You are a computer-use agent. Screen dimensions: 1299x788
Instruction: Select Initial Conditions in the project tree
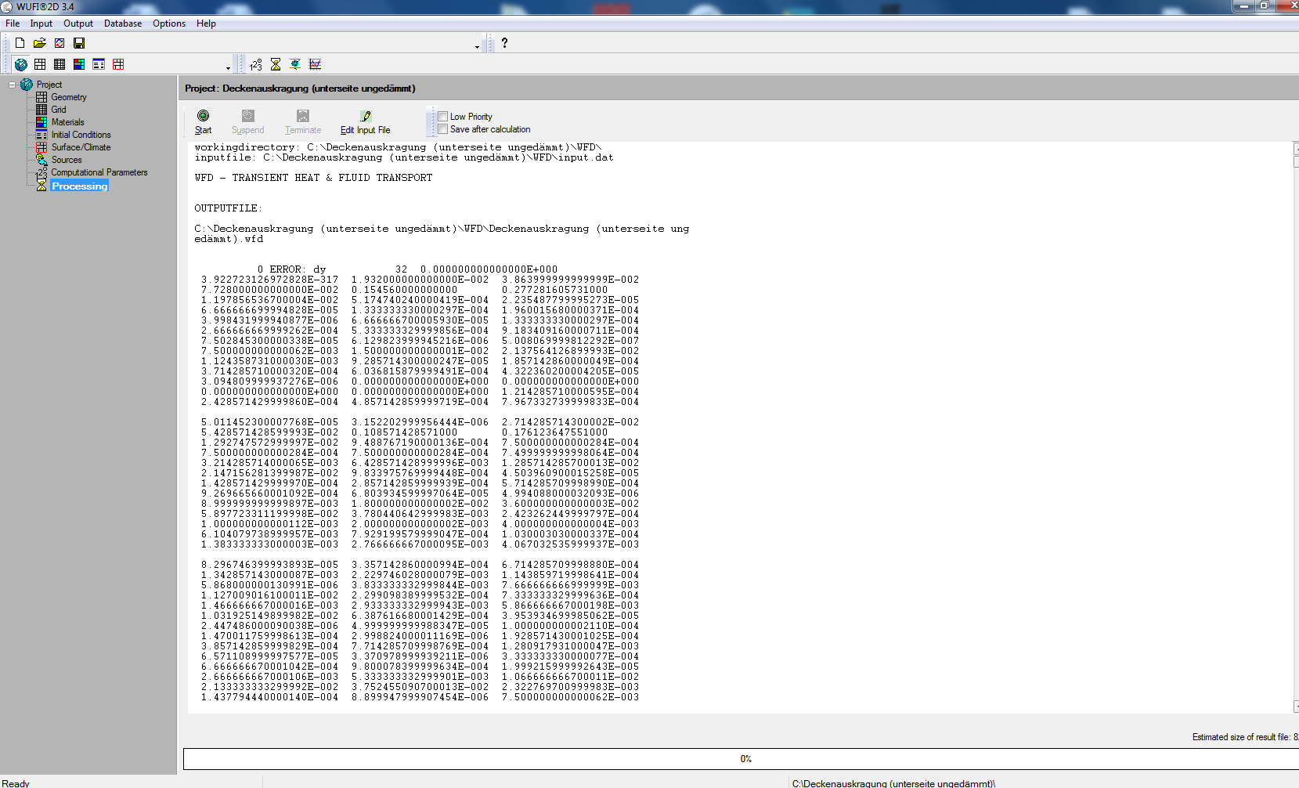pyautogui.click(x=81, y=135)
